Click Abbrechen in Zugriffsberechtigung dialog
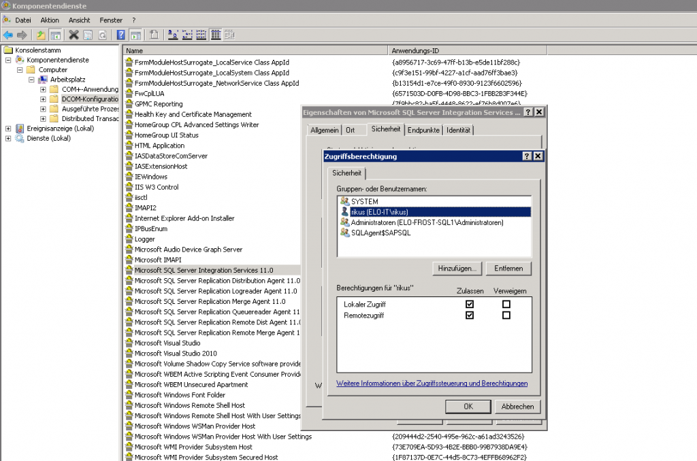The image size is (697, 461). pyautogui.click(x=517, y=407)
